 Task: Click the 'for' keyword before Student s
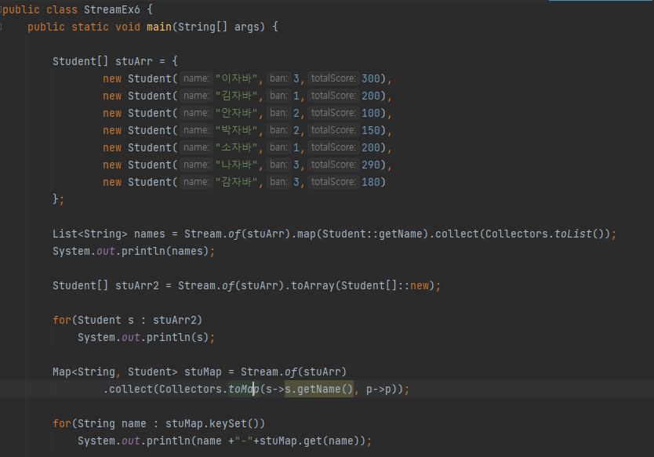click(x=62, y=320)
